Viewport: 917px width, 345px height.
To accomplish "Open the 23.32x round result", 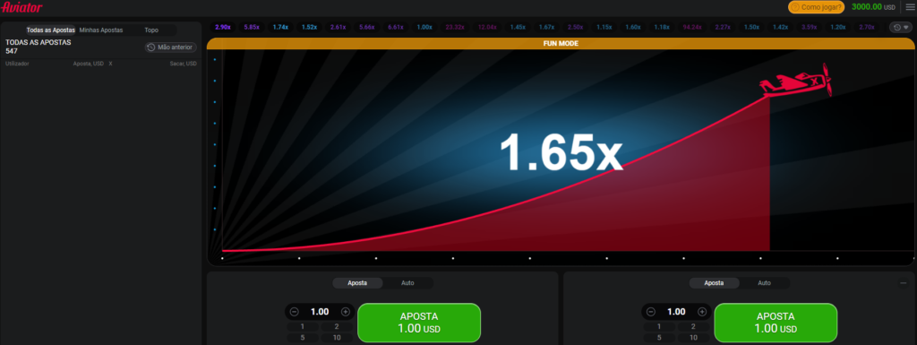I will pyautogui.click(x=455, y=27).
